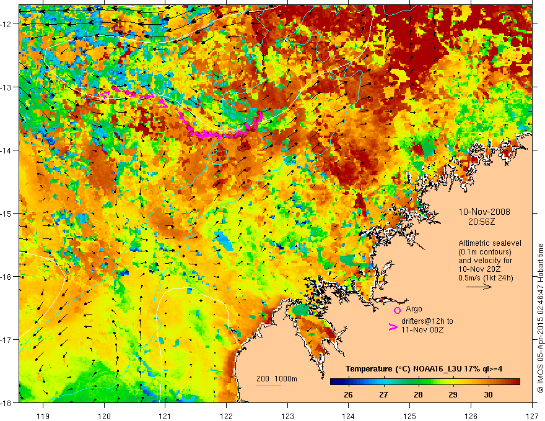The height and width of the screenshot is (421, 545).
Task: Click the magenta drifter arrowhead legend symbol
Action: point(393,327)
